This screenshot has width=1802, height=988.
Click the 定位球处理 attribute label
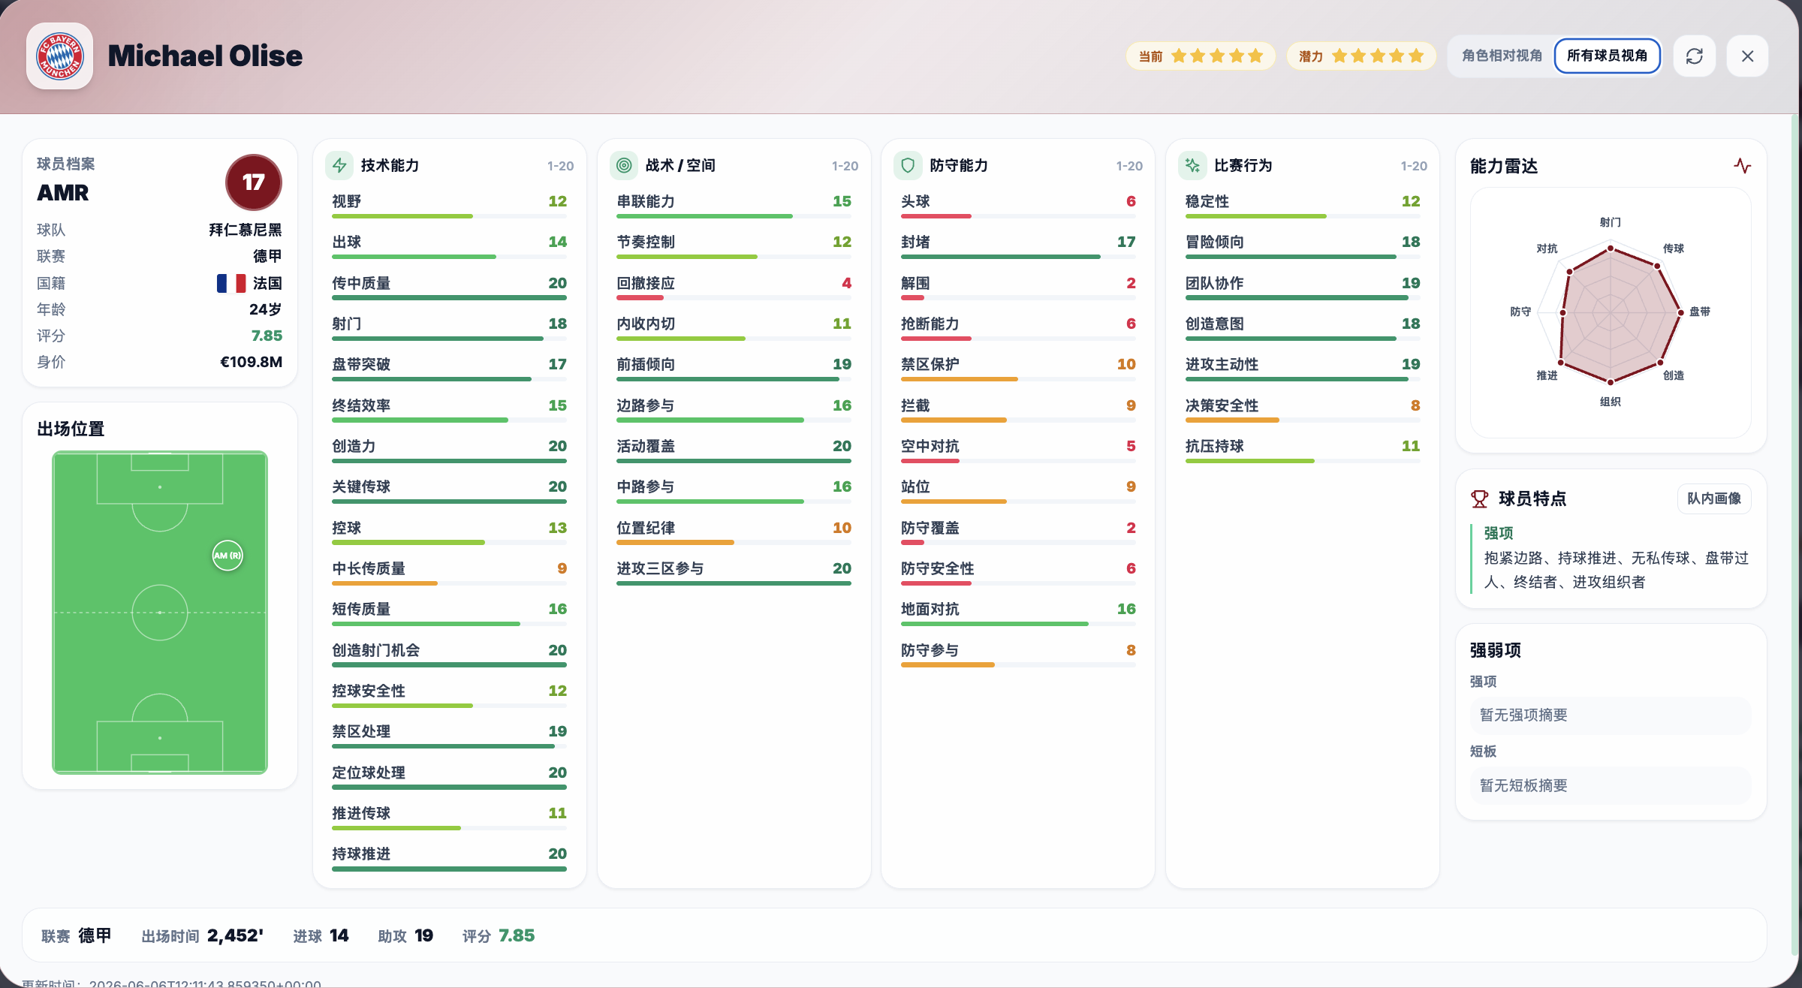[369, 773]
